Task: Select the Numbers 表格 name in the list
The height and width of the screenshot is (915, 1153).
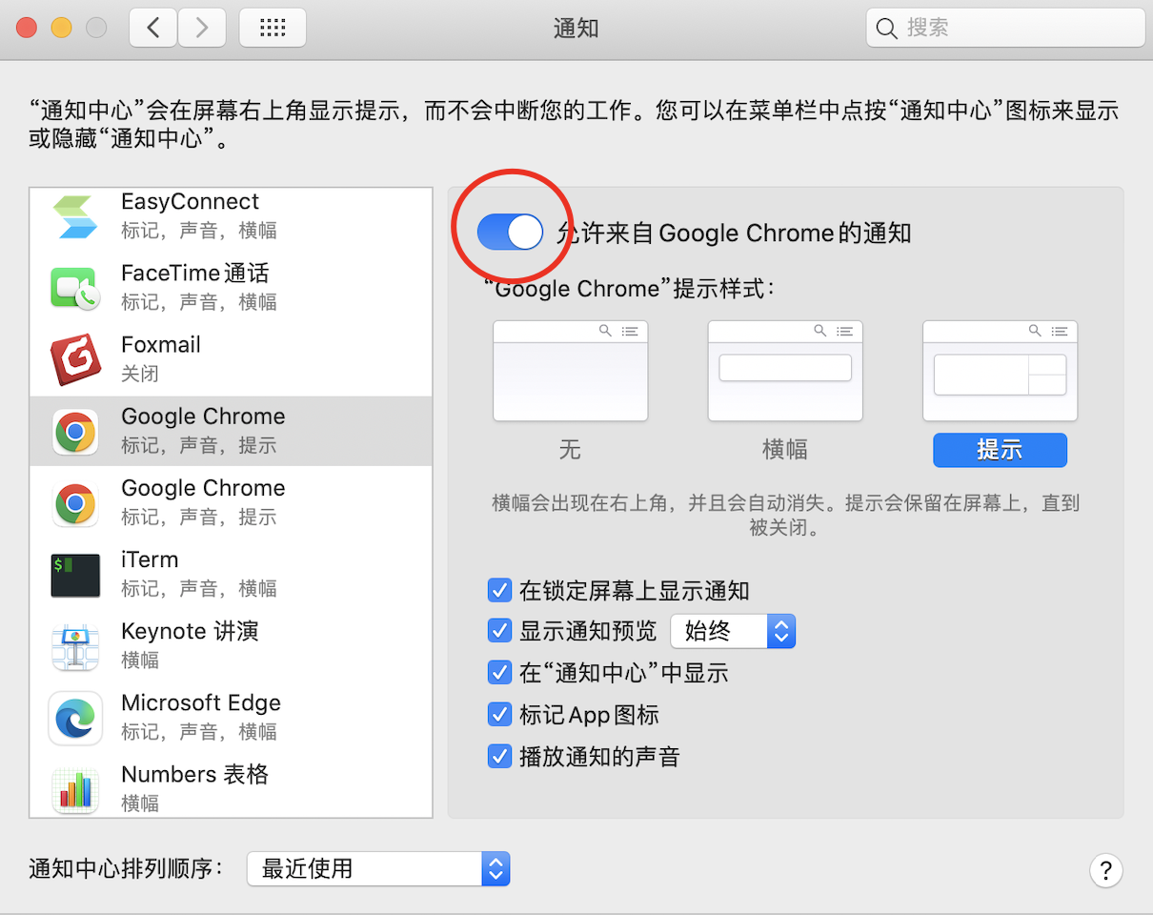Action: click(x=195, y=774)
